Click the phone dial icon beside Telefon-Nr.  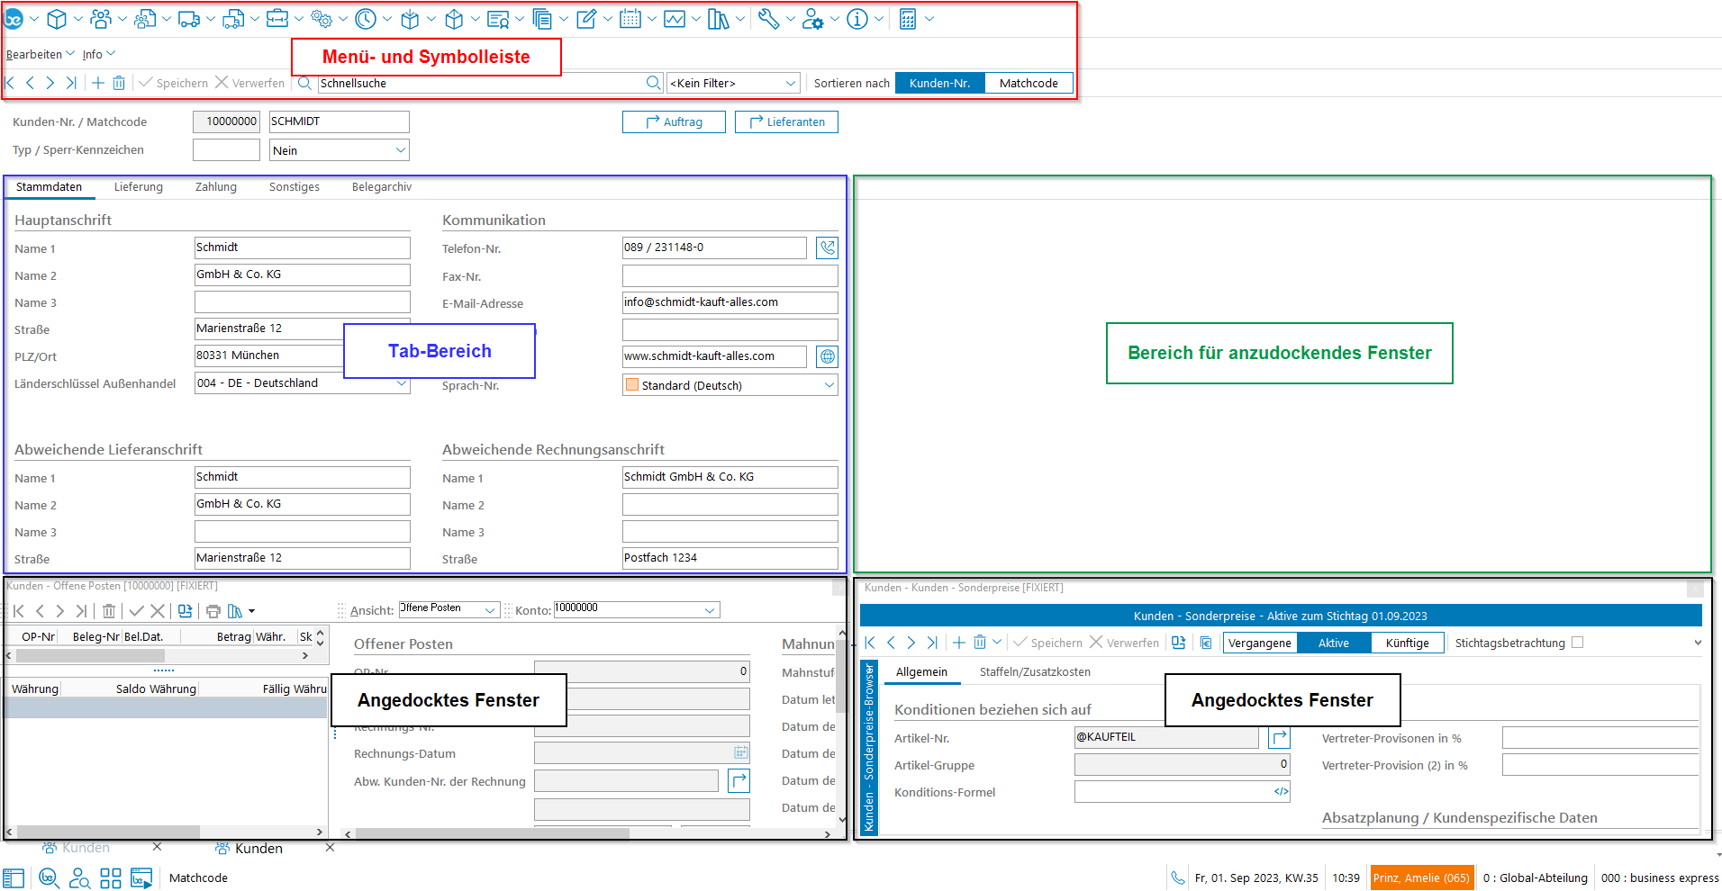(x=827, y=247)
